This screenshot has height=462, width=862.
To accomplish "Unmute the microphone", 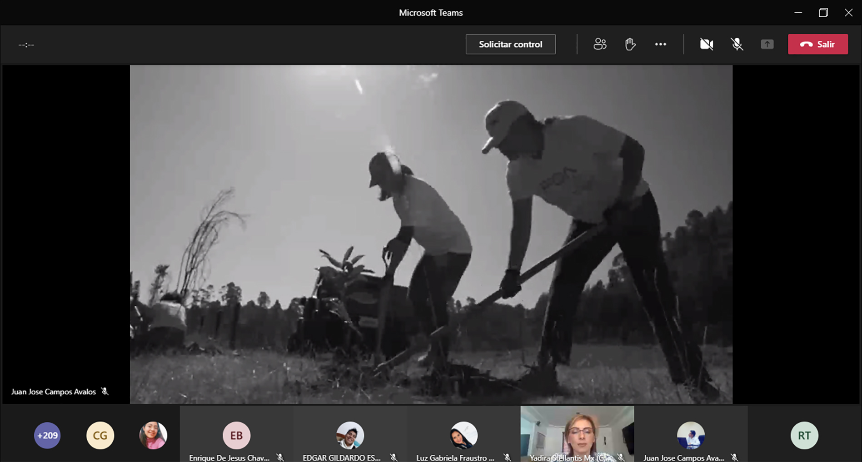I will pyautogui.click(x=737, y=44).
